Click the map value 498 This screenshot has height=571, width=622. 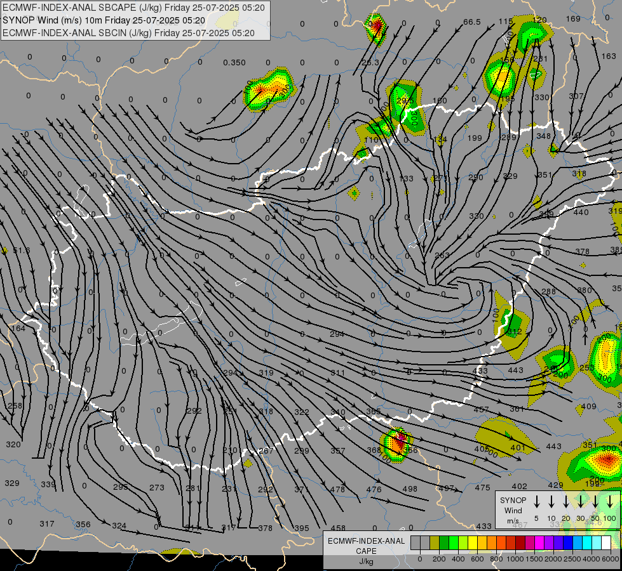point(410,489)
